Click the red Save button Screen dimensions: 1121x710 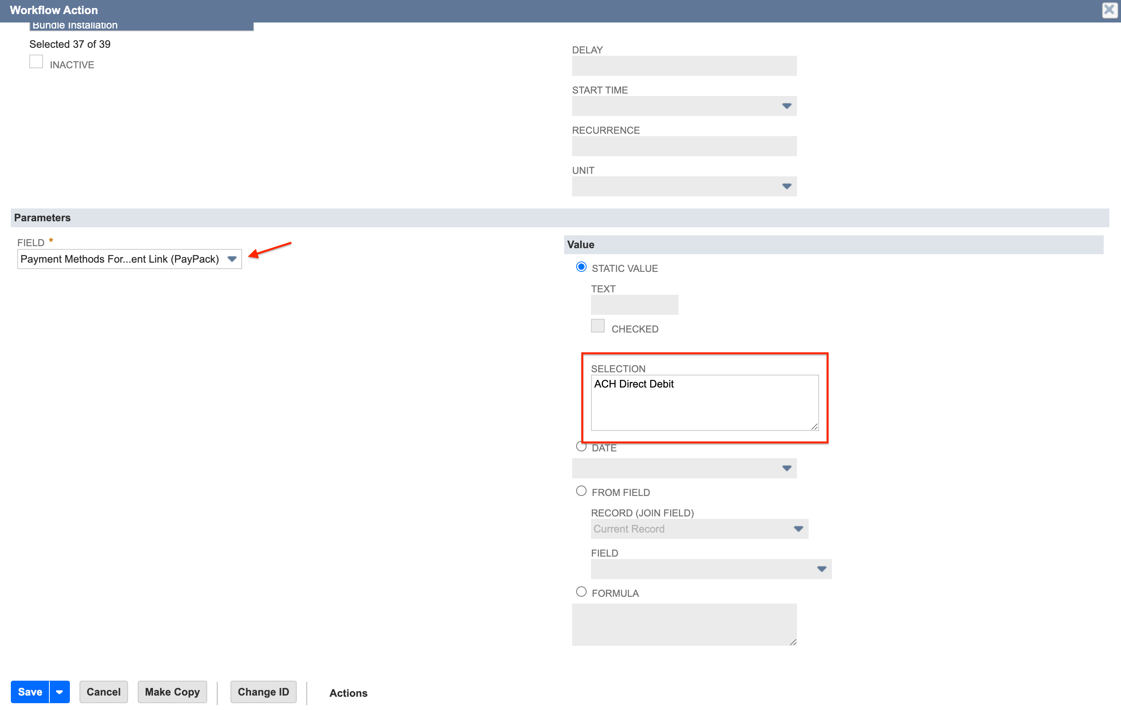(29, 692)
